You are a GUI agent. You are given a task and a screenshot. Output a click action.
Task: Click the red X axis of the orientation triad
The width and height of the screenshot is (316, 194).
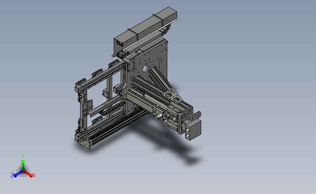[28, 174]
